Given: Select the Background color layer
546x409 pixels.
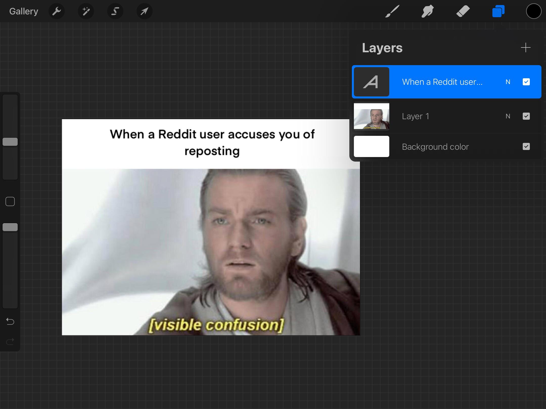Looking at the screenshot, I should [435, 146].
